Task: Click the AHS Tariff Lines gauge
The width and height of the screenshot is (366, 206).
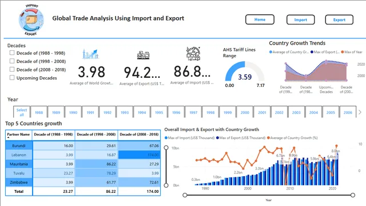Action: click(x=245, y=71)
